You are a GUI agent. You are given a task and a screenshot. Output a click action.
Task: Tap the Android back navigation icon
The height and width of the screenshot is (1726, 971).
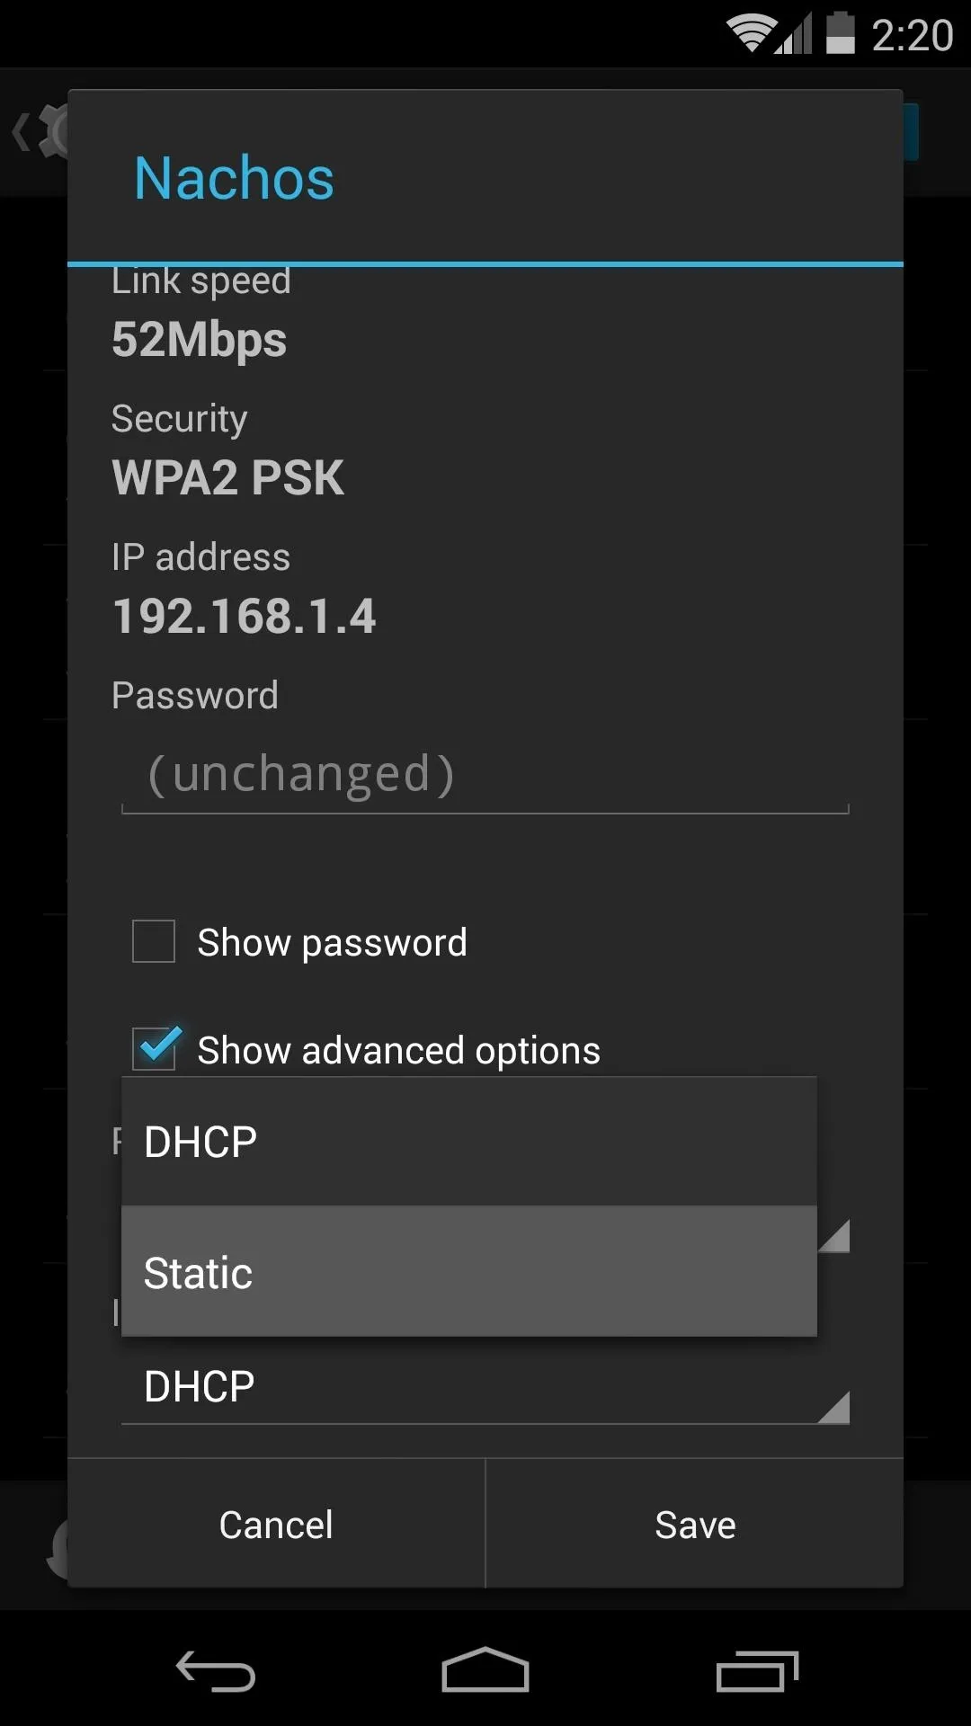point(216,1672)
